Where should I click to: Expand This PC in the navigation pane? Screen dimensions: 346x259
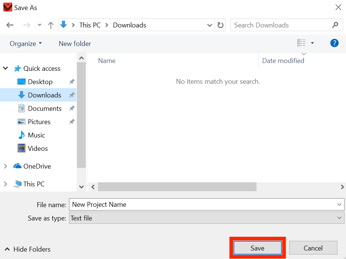(x=5, y=184)
